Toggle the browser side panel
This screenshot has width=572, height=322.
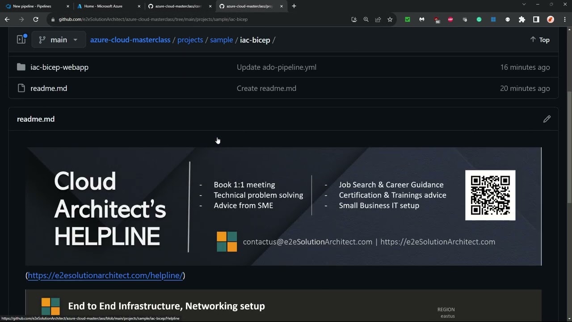point(536,20)
